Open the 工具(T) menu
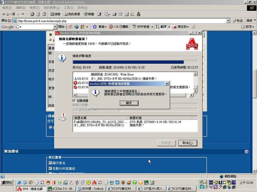Screen dimensions: 257x192 coord(69,8)
